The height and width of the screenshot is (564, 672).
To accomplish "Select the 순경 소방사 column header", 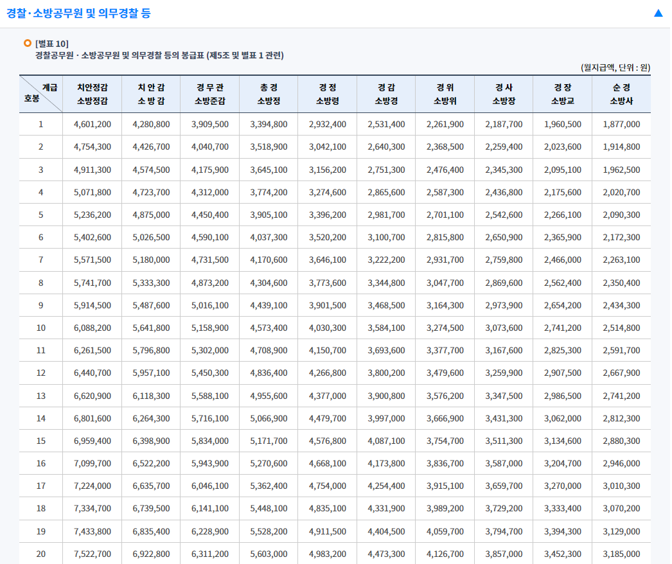I will tap(621, 94).
